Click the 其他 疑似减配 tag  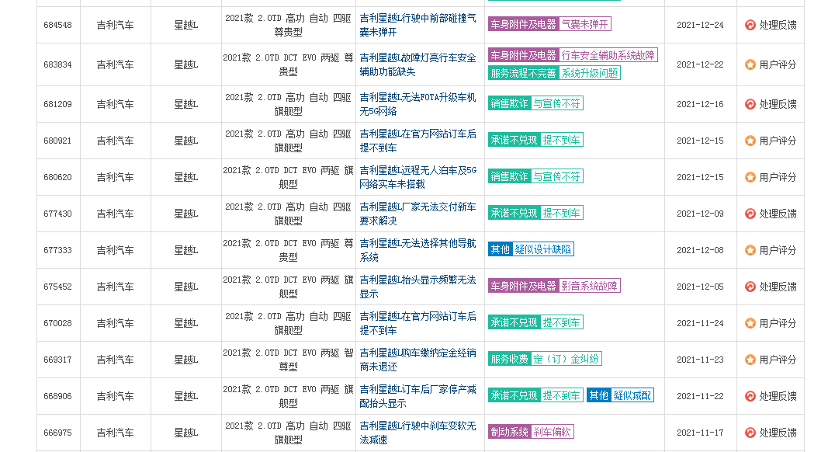point(620,395)
